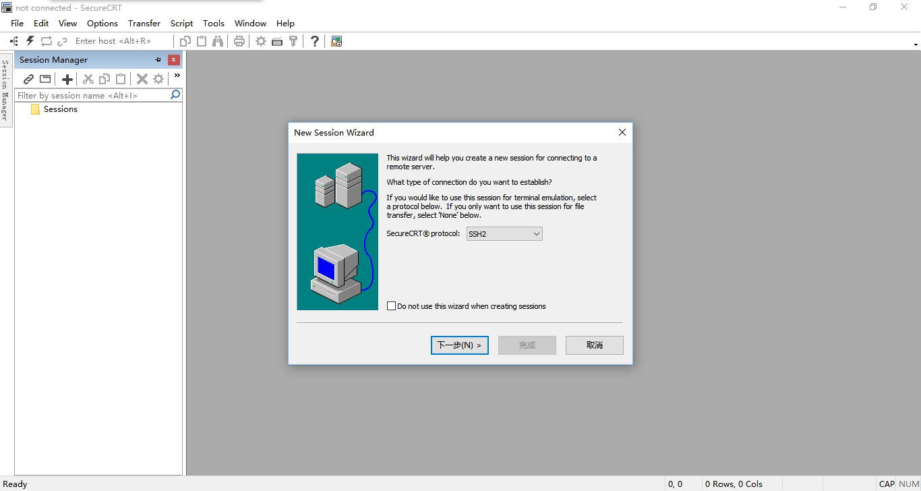Expand Session Manager toolbar overflow chevron

coord(177,76)
